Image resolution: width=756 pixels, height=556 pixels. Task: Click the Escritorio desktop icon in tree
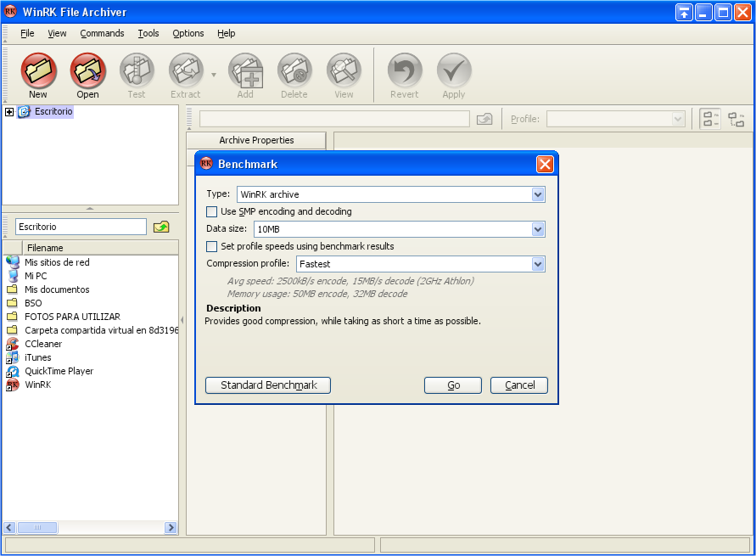click(x=24, y=112)
